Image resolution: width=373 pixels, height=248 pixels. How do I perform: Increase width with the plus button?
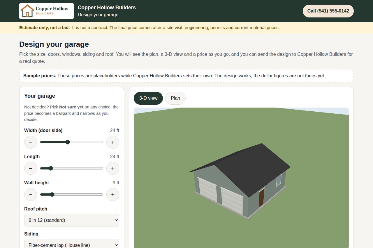113,142
